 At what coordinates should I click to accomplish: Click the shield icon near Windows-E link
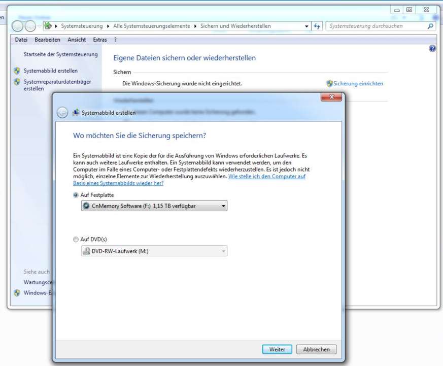point(17,293)
